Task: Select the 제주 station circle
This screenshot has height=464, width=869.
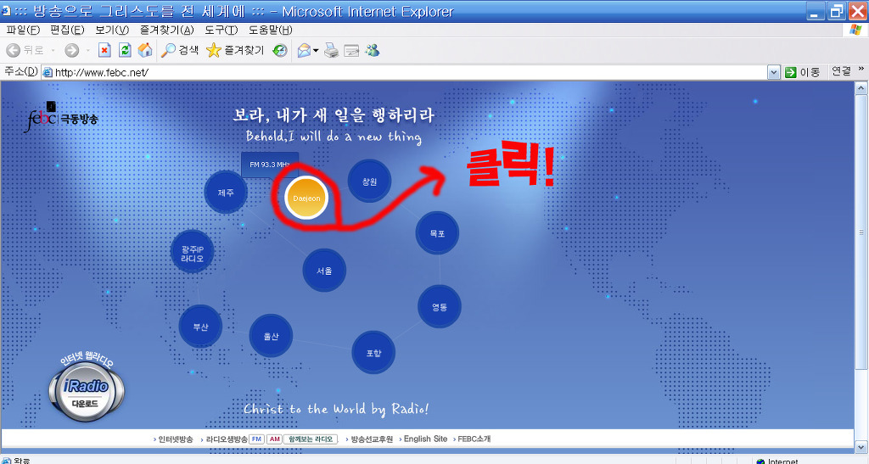Action: point(226,193)
